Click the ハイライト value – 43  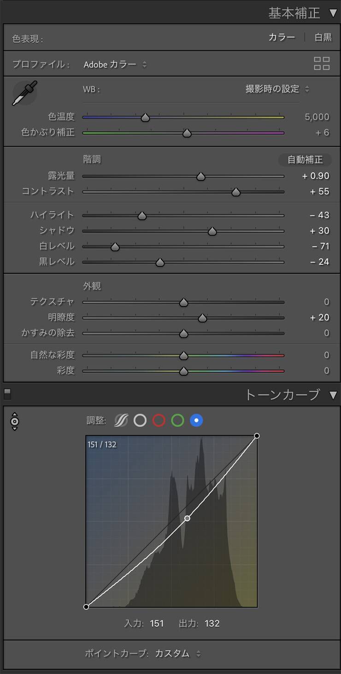click(x=319, y=215)
